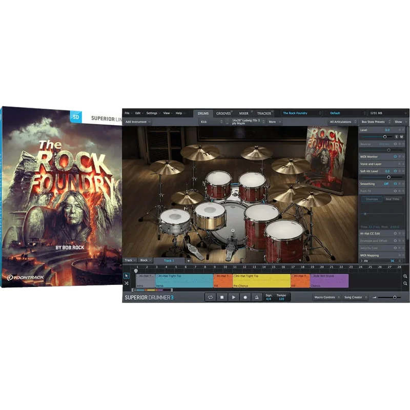The height and width of the screenshot is (410, 410).
Task: Switch to the Mixer tab
Action: pyautogui.click(x=244, y=113)
